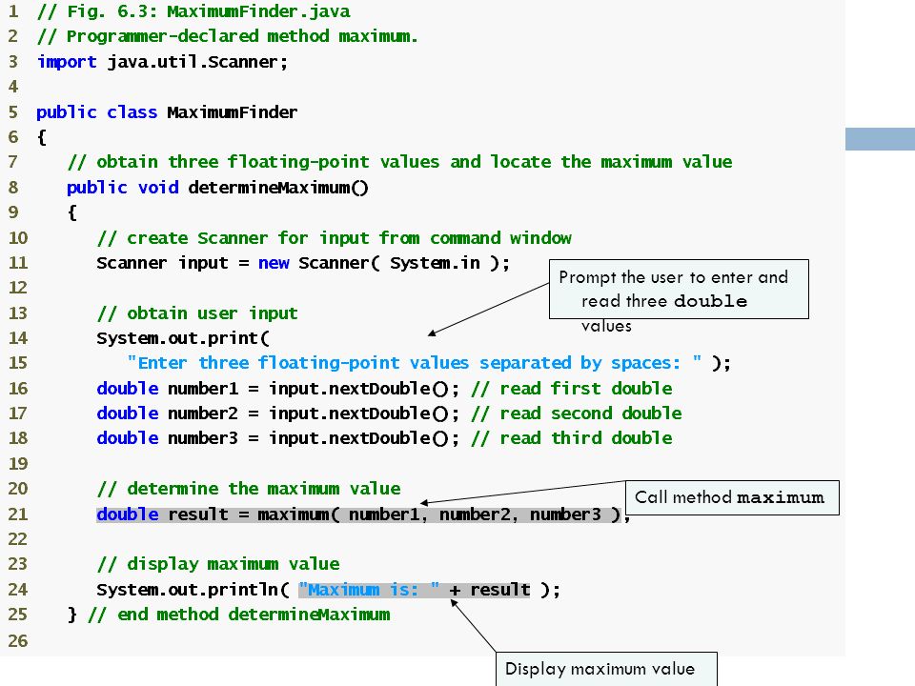
Task: Click the string "Enter three floating-point values separated by spaces: "
Action: (415, 363)
